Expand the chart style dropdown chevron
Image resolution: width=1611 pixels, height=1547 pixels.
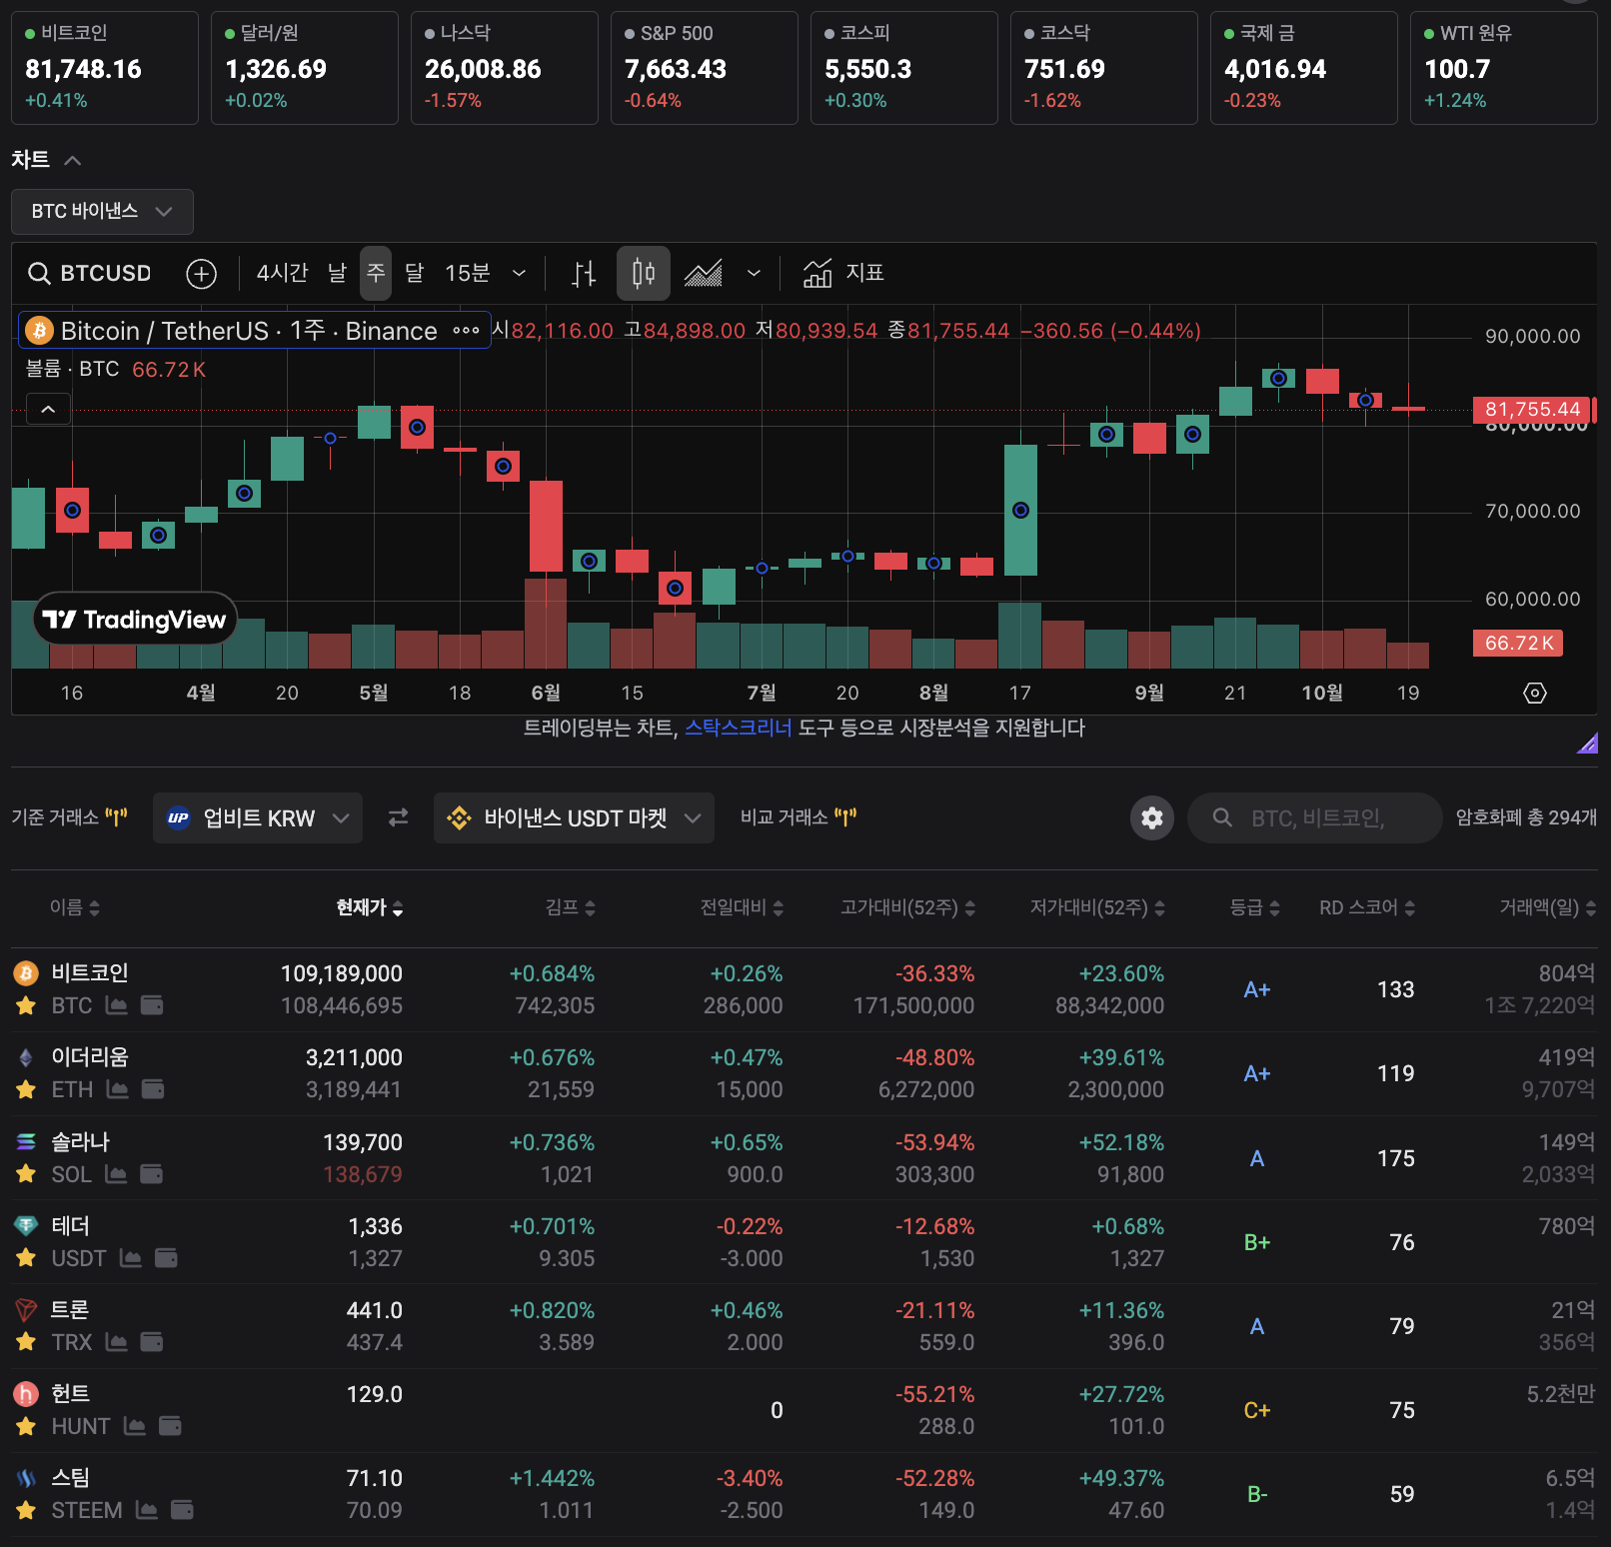(755, 273)
